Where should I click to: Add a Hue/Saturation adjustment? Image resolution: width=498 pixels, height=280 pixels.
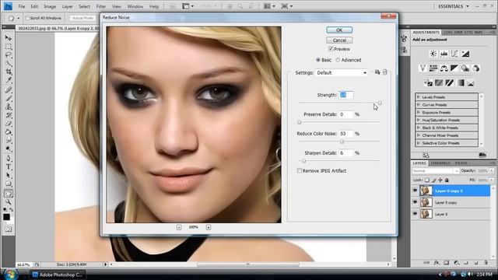click(433, 68)
